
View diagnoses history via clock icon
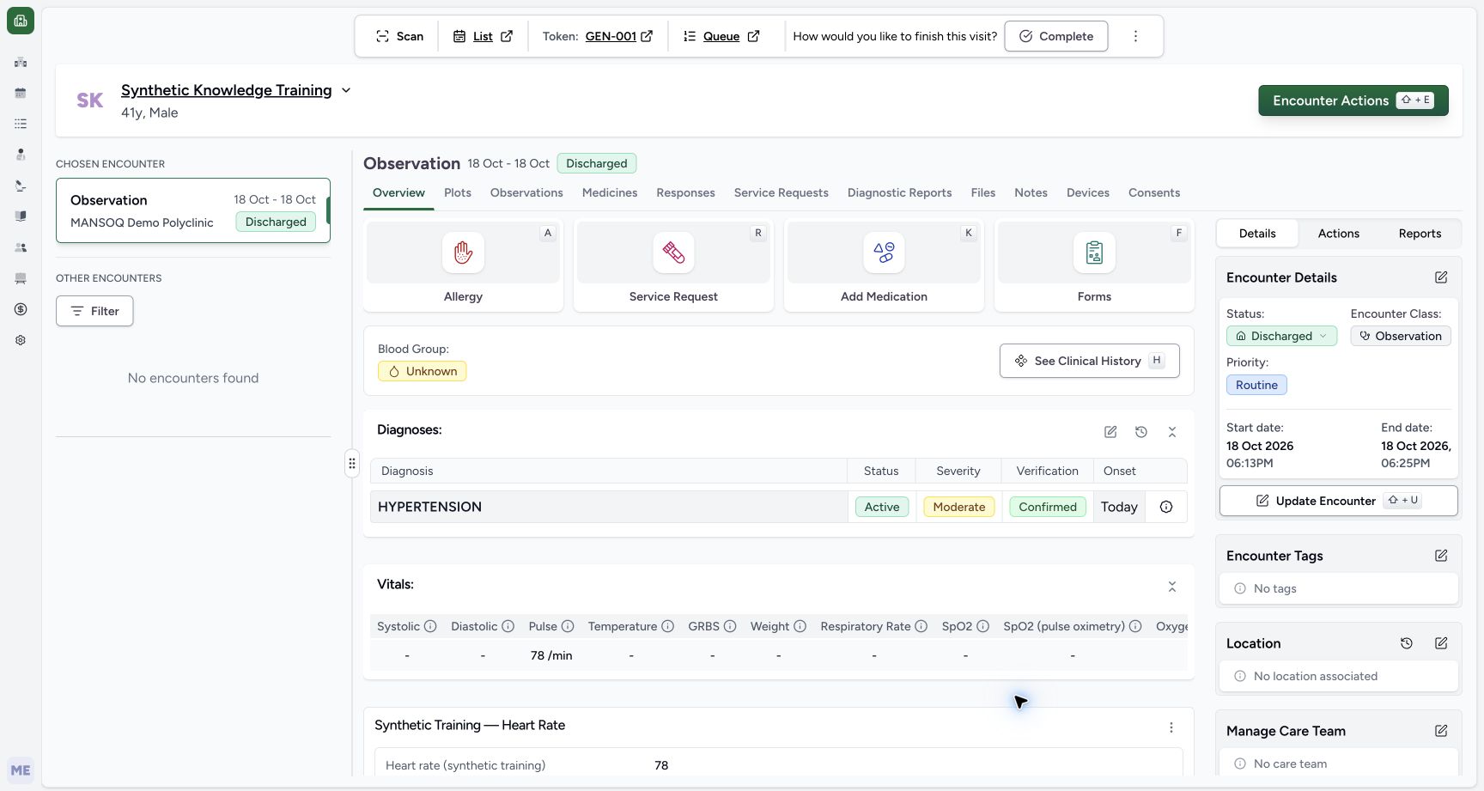pyautogui.click(x=1141, y=432)
